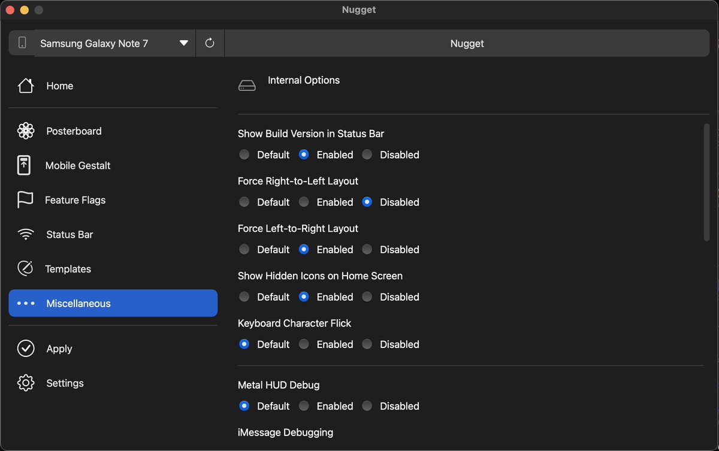Click the Feature Flags flag icon
This screenshot has height=451, width=719.
(25, 200)
